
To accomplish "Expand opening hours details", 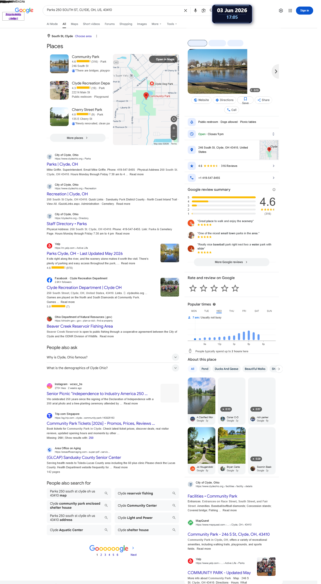I will 273,134.
